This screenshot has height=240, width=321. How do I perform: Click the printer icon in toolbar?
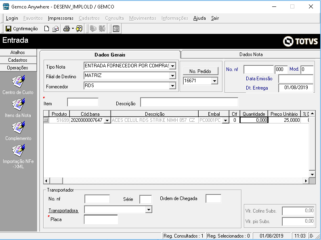[x=67, y=29]
